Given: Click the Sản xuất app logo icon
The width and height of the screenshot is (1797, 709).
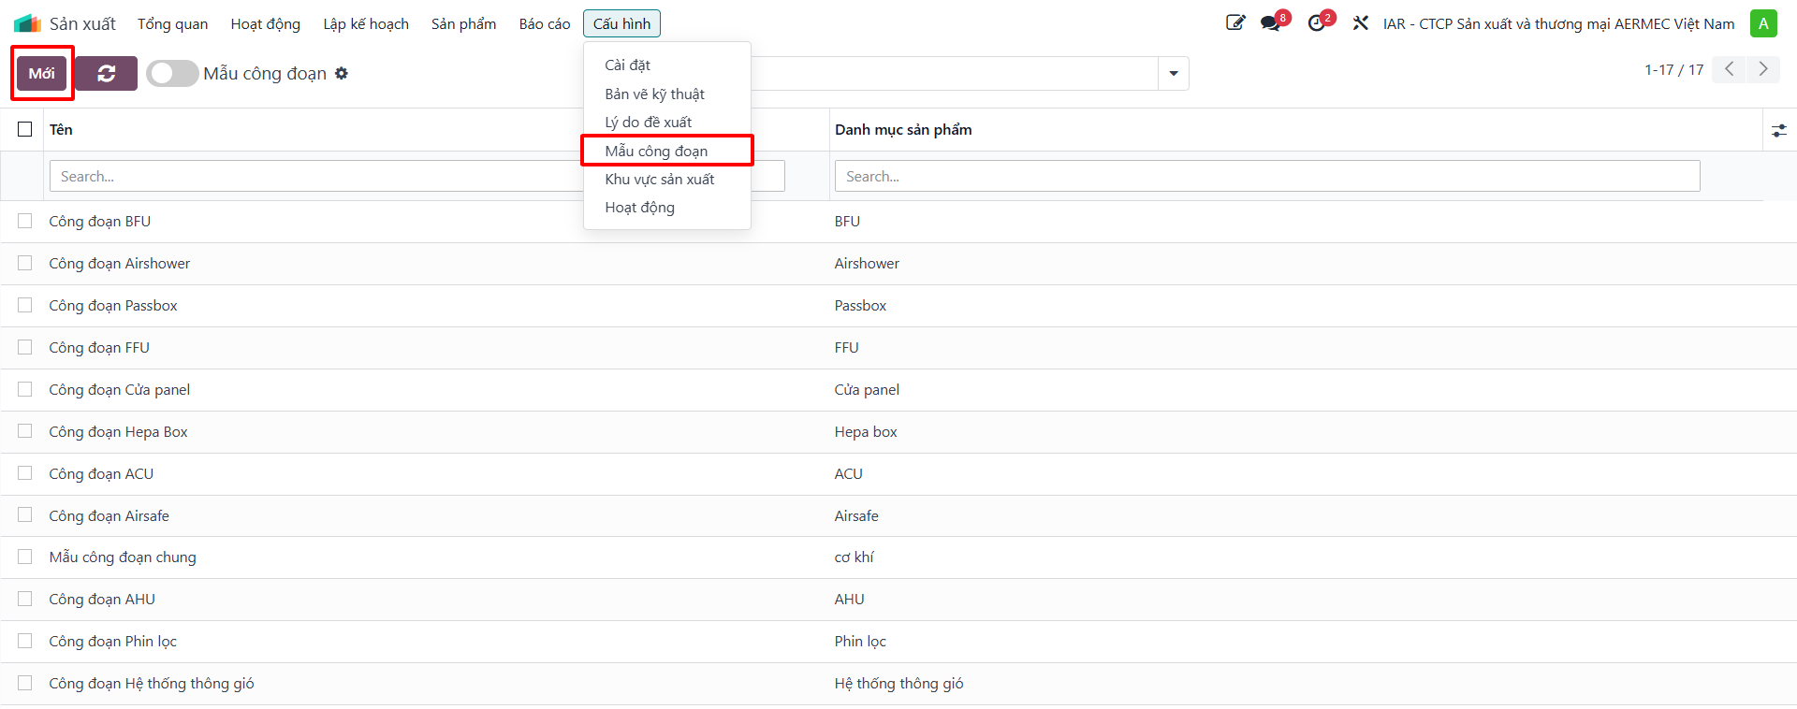Looking at the screenshot, I should (27, 23).
